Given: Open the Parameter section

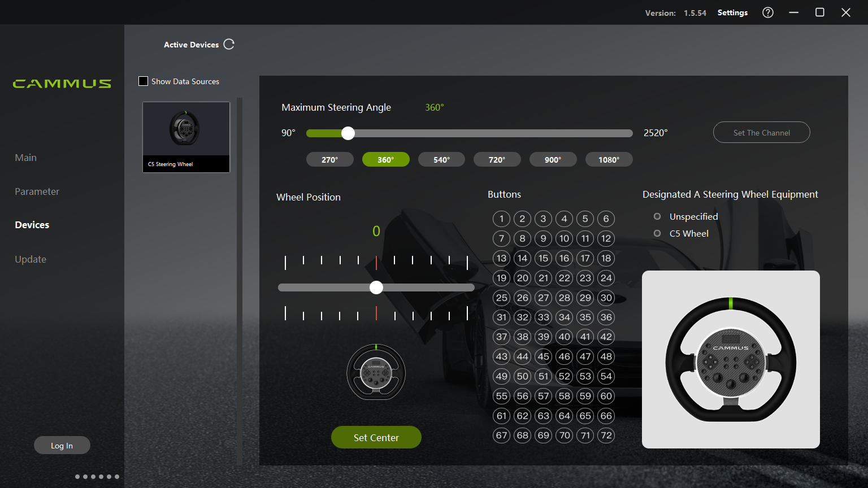Looking at the screenshot, I should click(37, 191).
